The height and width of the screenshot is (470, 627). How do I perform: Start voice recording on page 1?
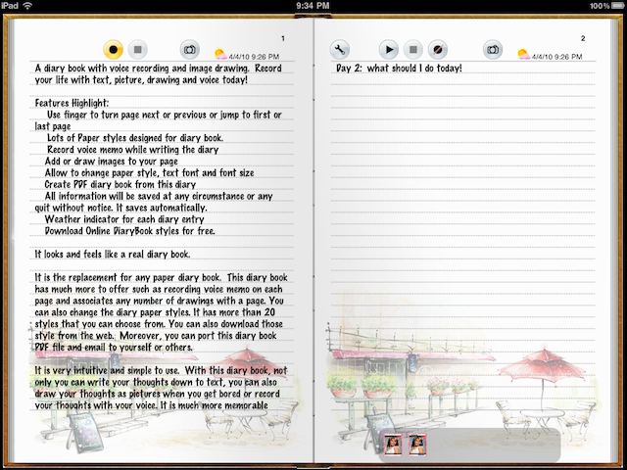114,49
